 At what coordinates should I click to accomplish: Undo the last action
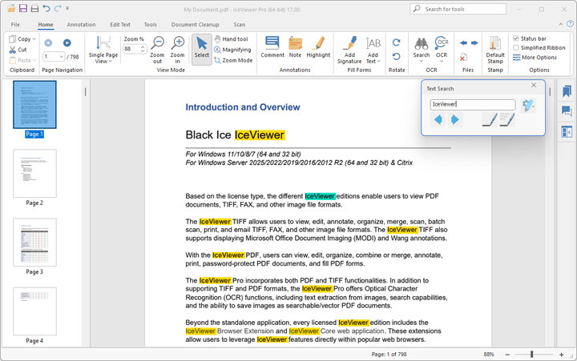[x=46, y=8]
